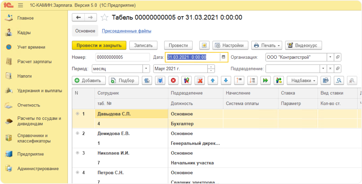This screenshot has height=184, width=362.
Task: Move row down with the blue down arrow
Action: 226,80
